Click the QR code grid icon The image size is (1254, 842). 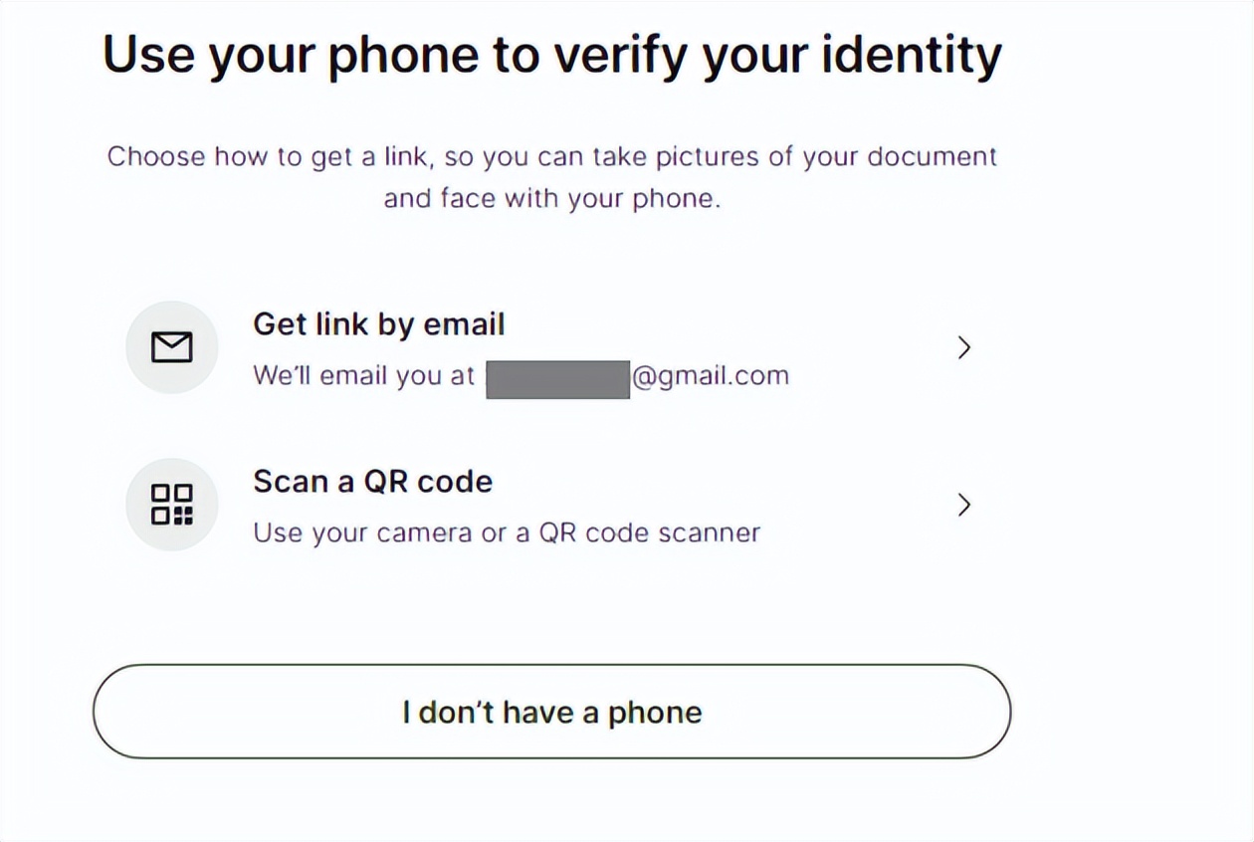(171, 505)
